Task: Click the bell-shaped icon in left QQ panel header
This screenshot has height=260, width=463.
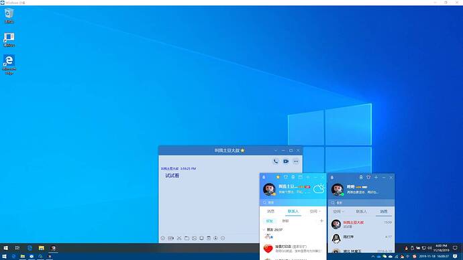Action: 264,177
